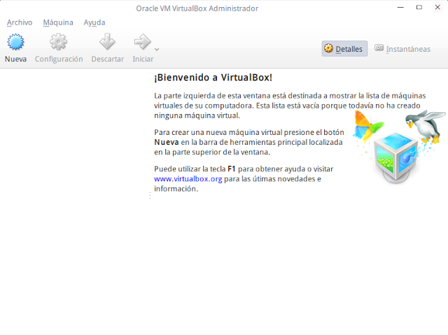Click the ¡Bienvenido a VirtualBox! heading
This screenshot has width=448, height=335.
point(213,78)
